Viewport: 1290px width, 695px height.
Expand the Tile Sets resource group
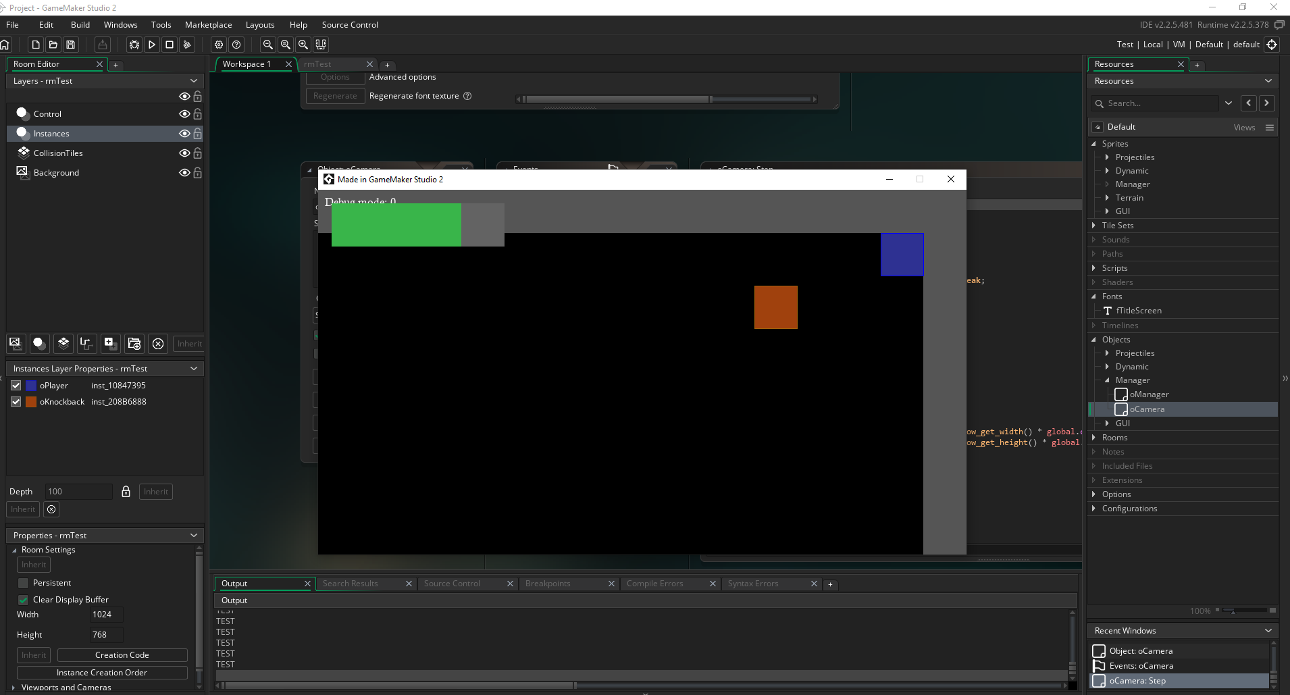click(x=1093, y=226)
